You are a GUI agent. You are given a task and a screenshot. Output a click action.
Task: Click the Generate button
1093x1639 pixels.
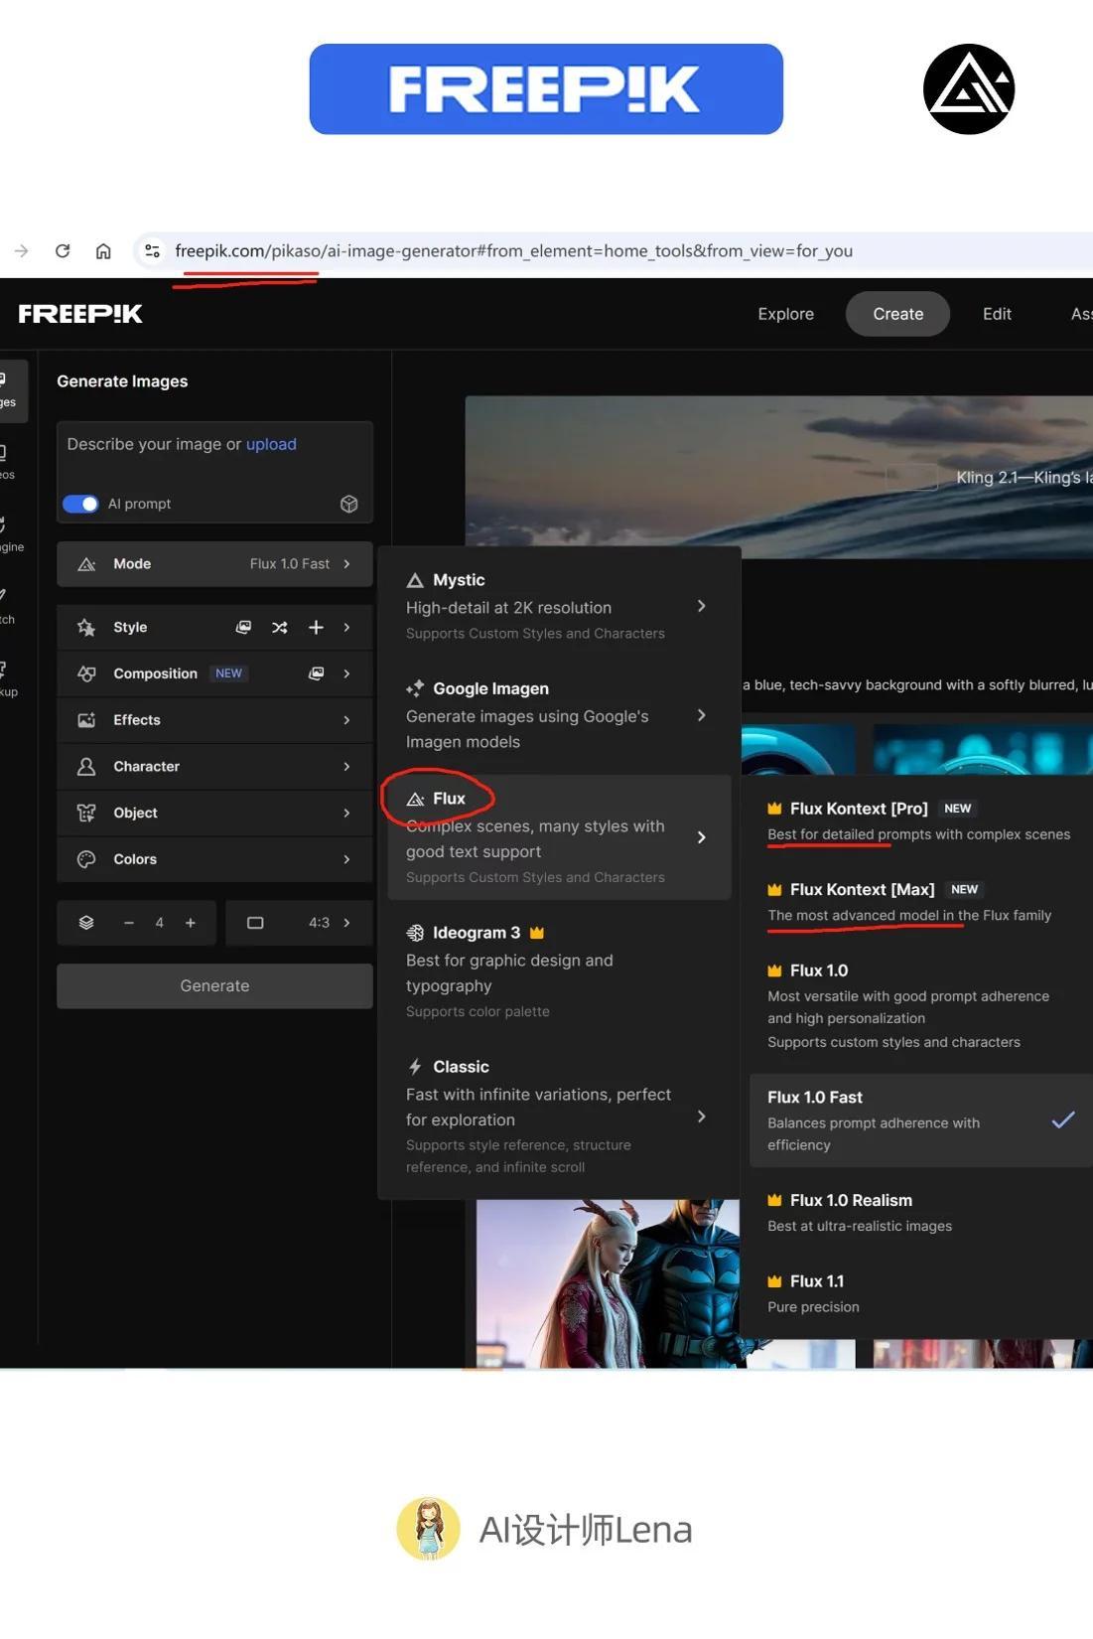pyautogui.click(x=214, y=986)
